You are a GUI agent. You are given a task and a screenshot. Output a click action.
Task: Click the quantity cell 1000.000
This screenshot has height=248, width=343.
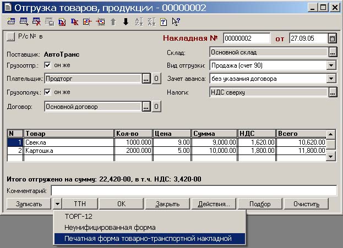133,142
